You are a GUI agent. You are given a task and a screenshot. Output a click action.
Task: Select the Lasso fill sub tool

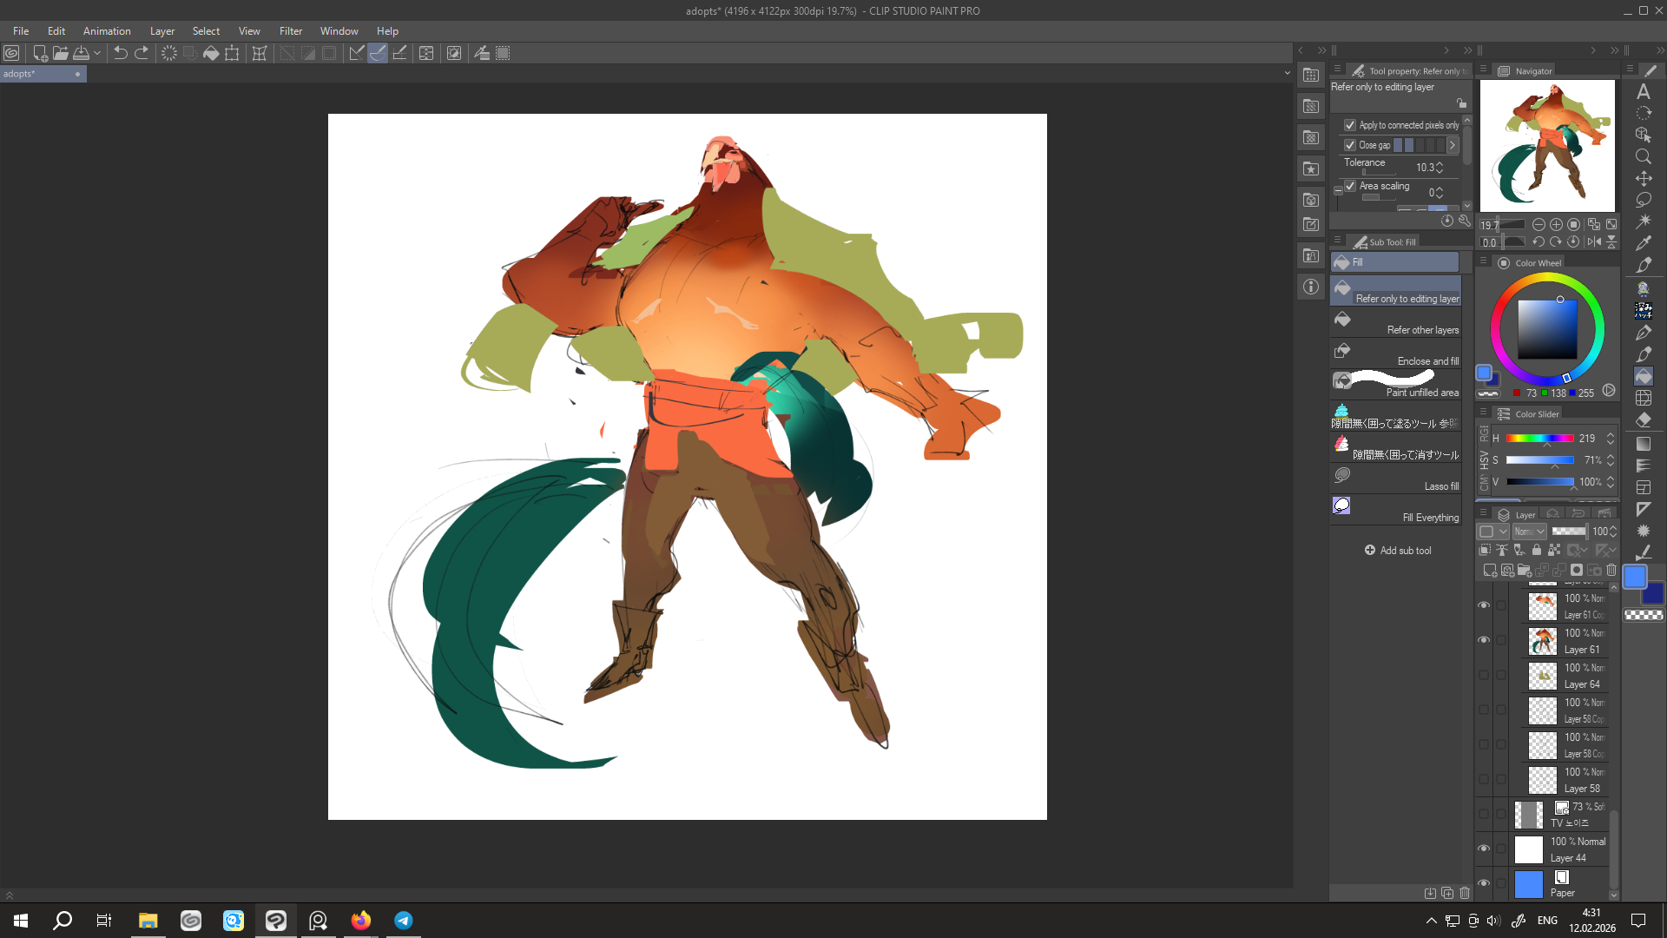coord(1395,477)
